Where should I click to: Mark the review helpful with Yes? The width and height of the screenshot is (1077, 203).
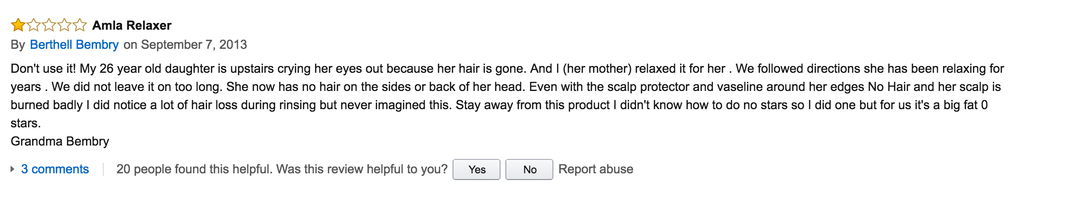(x=477, y=169)
